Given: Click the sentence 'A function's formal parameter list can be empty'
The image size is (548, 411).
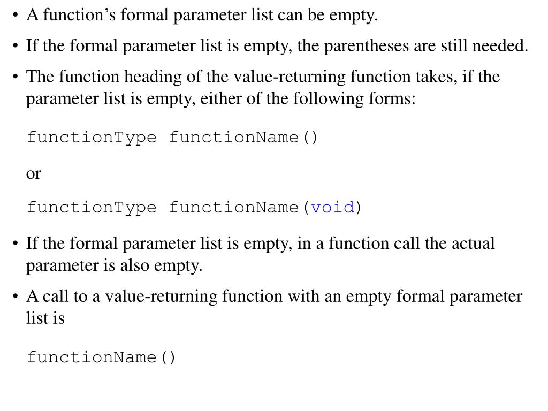Looking at the screenshot, I should pyautogui.click(x=202, y=16).
